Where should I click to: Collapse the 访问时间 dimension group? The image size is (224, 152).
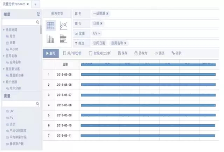tap(3, 30)
